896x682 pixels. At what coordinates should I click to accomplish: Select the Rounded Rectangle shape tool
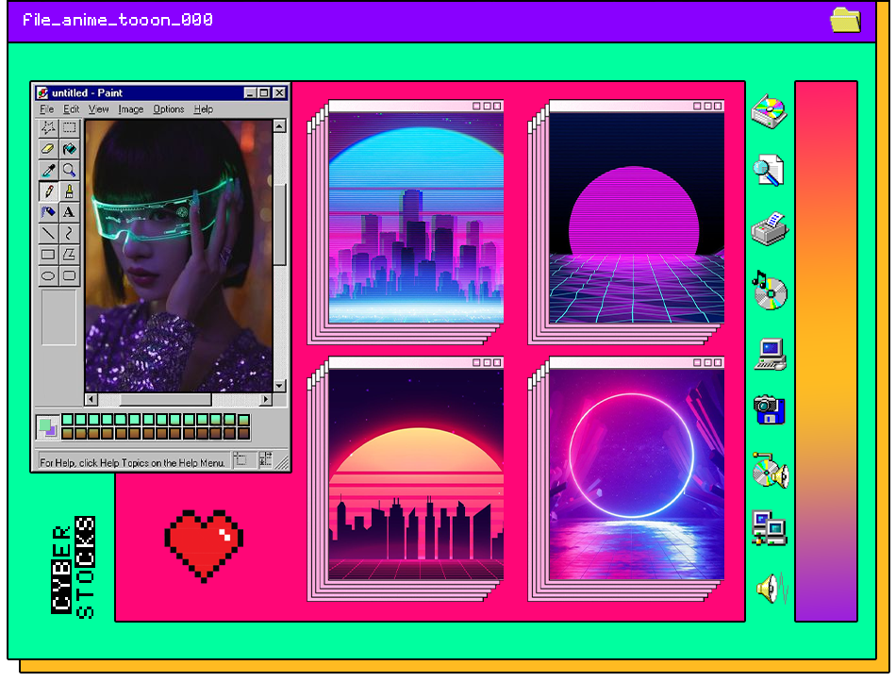69,275
